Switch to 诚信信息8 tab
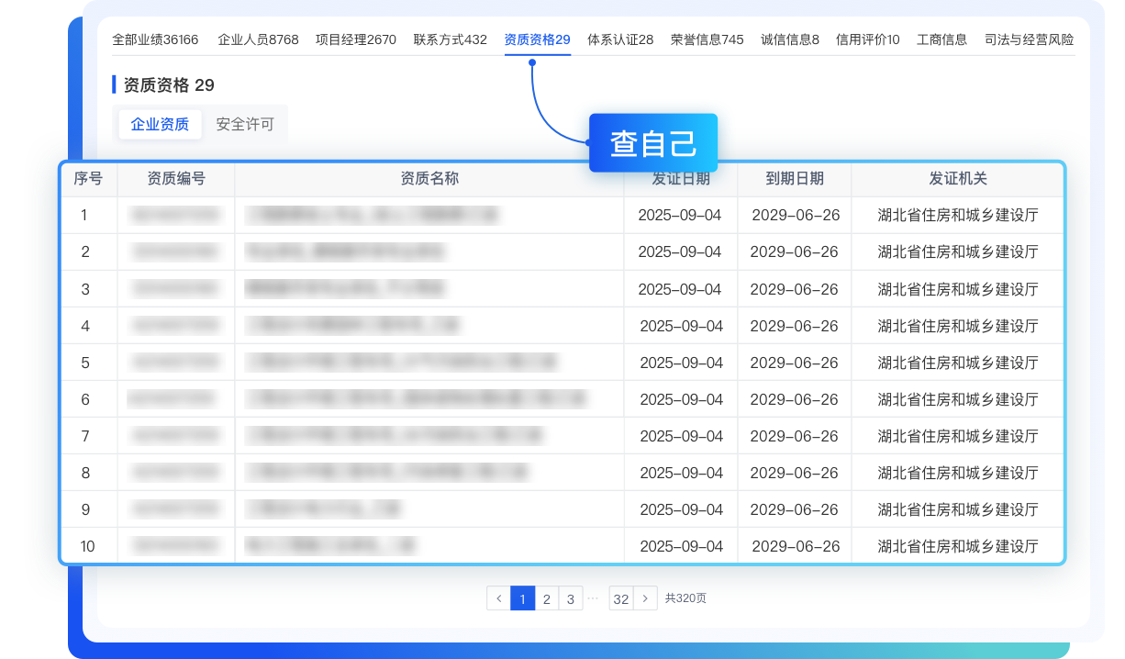The width and height of the screenshot is (1125, 659). (790, 39)
